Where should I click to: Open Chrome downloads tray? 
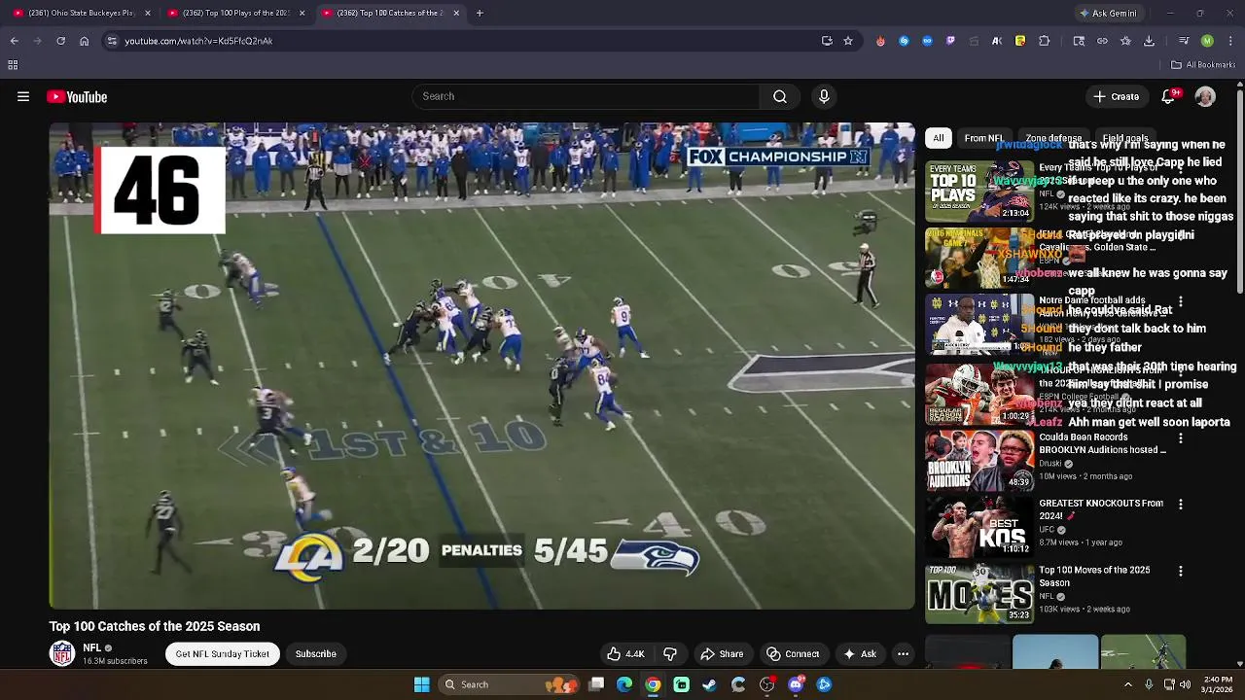tap(1149, 41)
